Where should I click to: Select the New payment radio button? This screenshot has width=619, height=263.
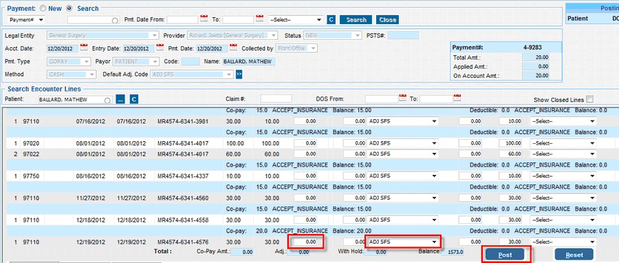43,8
